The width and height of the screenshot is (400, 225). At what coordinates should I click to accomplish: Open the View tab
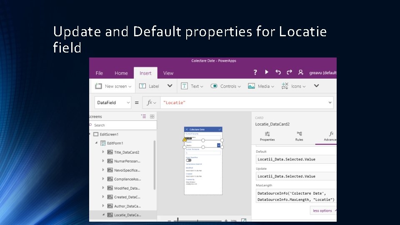coord(168,73)
